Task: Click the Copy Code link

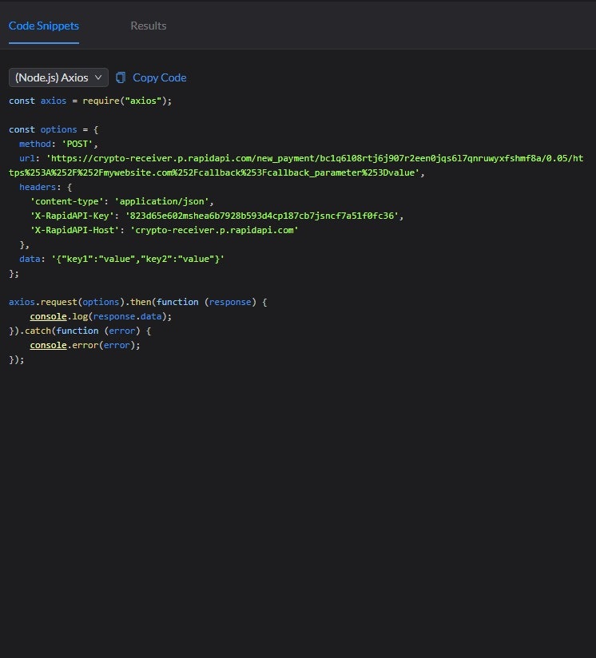Action: pyautogui.click(x=160, y=77)
